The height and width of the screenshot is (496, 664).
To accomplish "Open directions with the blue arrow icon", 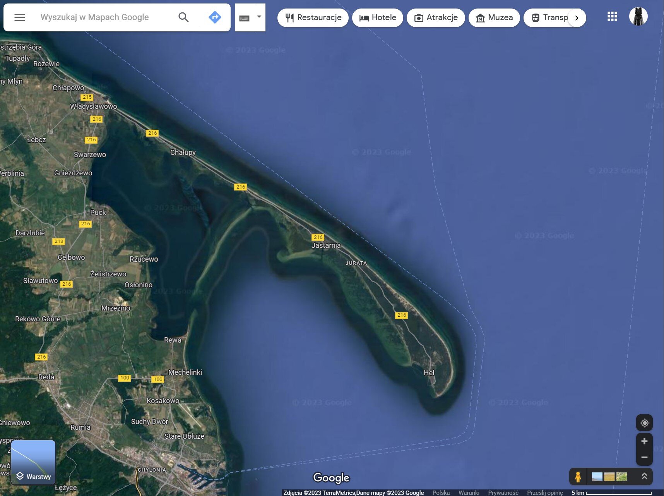I will click(x=215, y=17).
